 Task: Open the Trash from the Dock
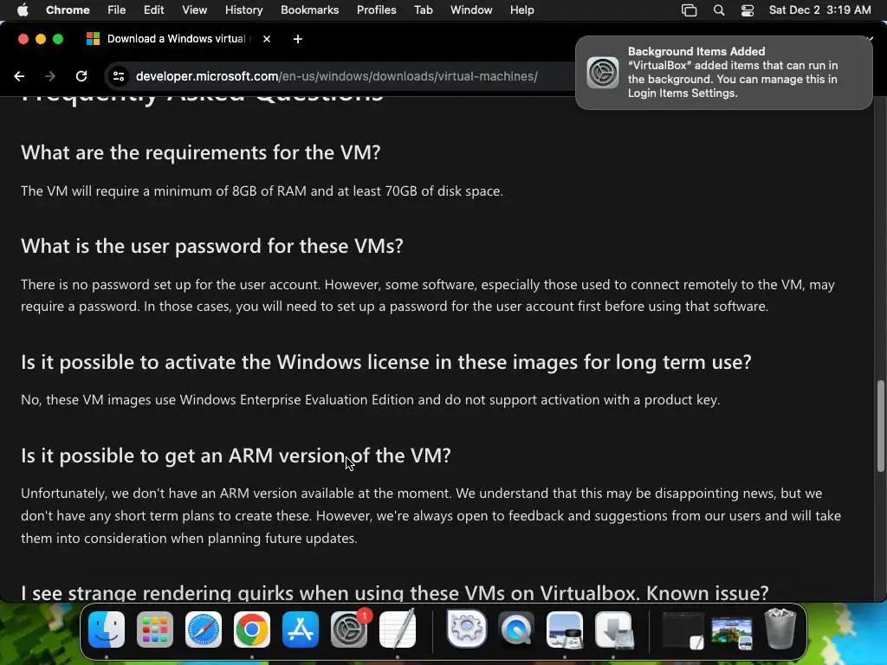click(x=780, y=629)
